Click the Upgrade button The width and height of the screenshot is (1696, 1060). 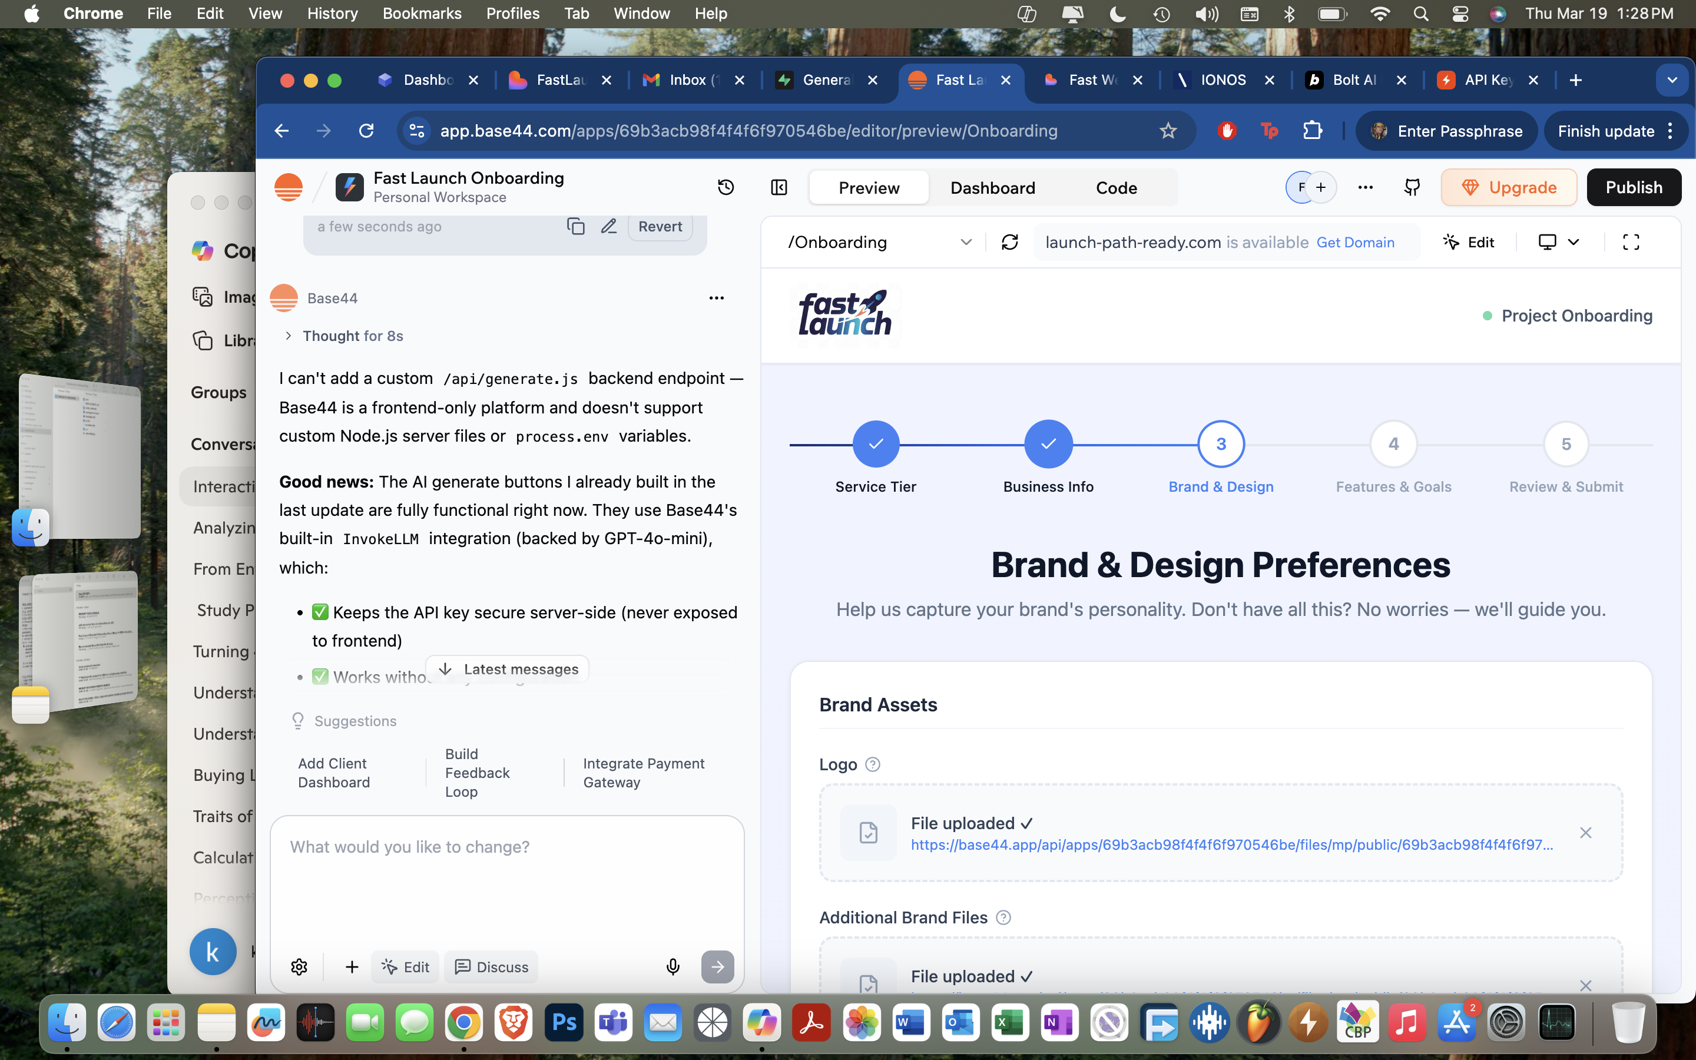coord(1509,187)
